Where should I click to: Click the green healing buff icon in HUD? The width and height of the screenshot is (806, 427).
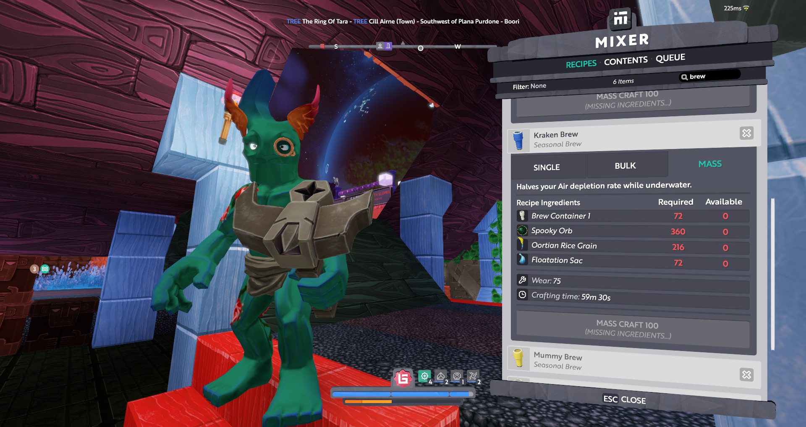[x=424, y=376]
